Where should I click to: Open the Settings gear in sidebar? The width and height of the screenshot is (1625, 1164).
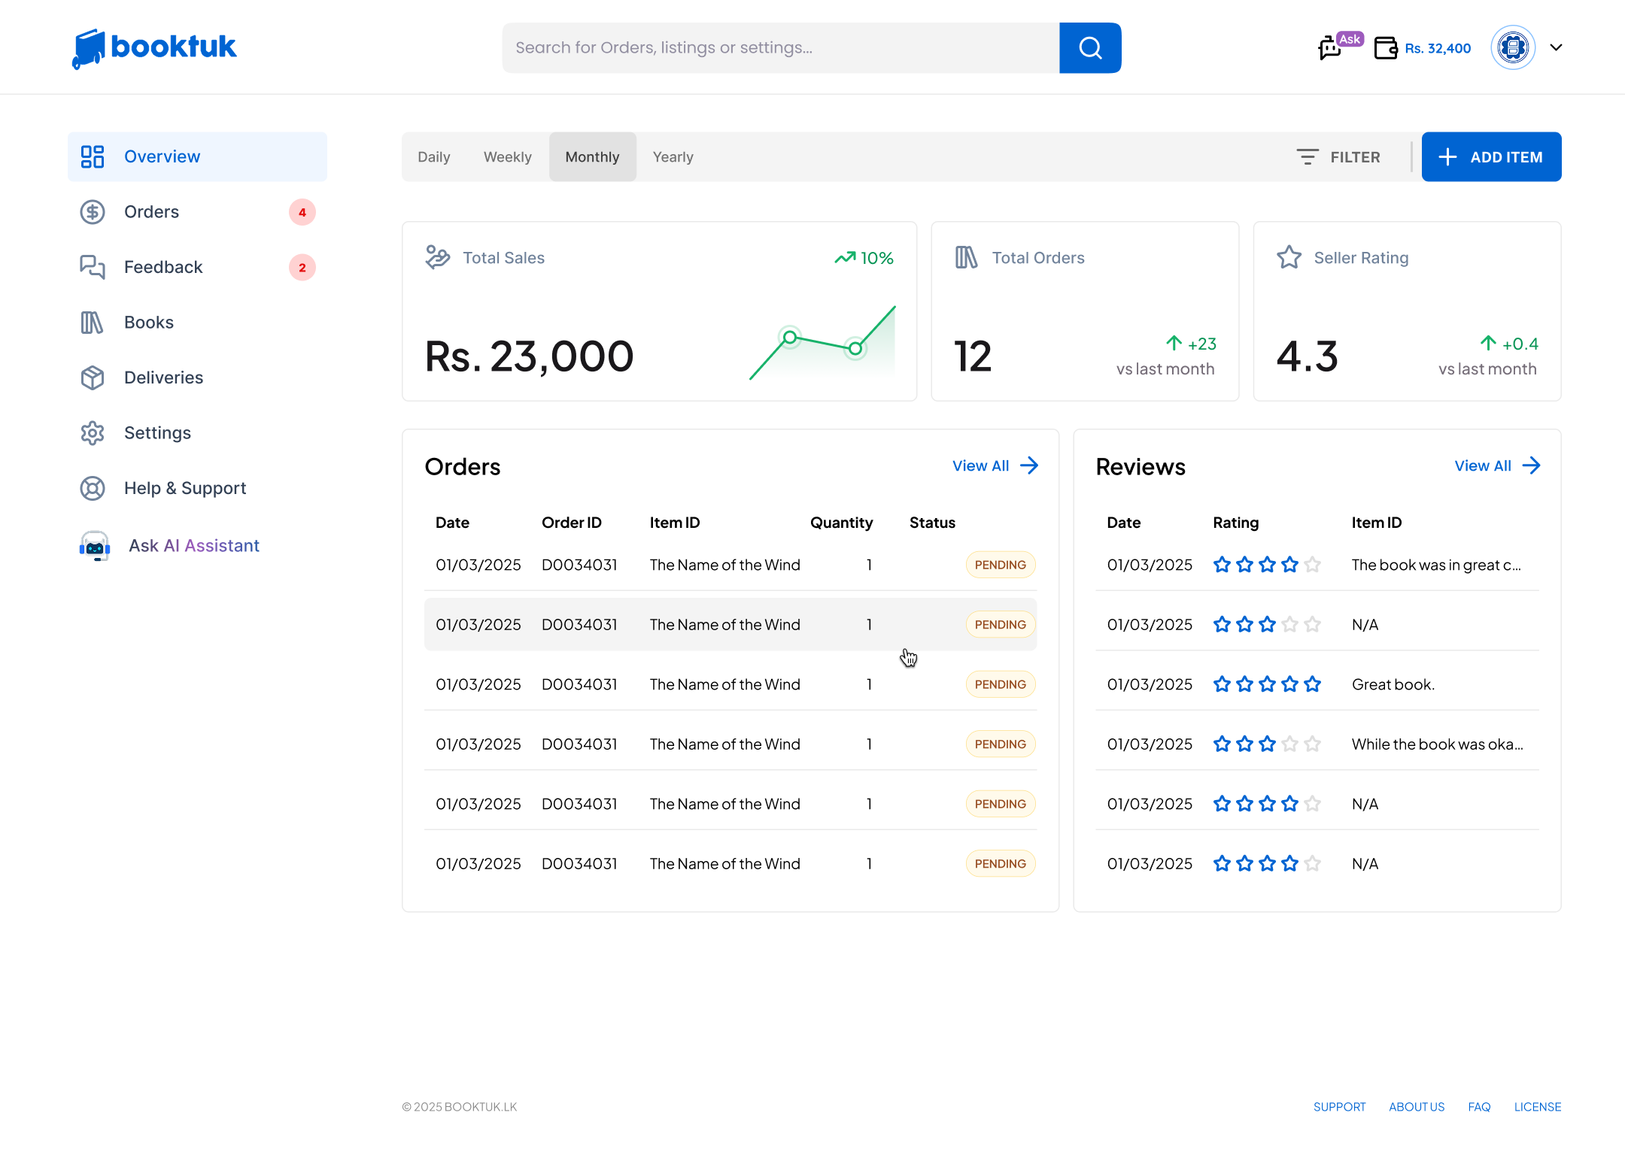pos(93,433)
